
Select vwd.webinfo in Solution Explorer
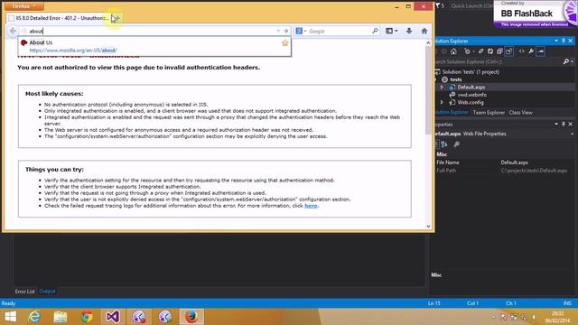pyautogui.click(x=471, y=95)
